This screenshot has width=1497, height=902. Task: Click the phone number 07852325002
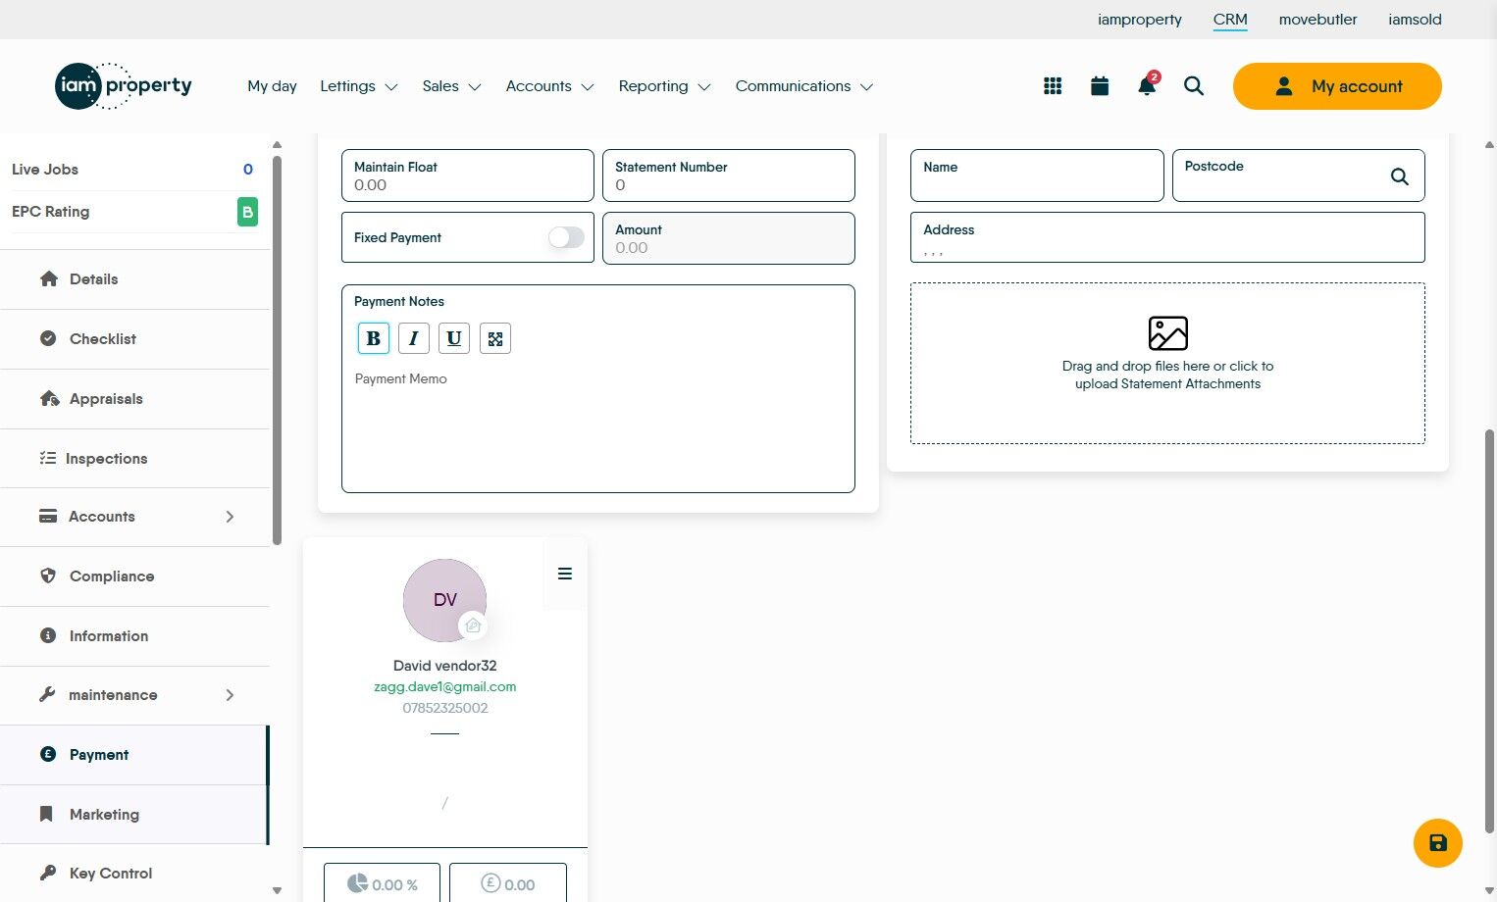point(445,708)
